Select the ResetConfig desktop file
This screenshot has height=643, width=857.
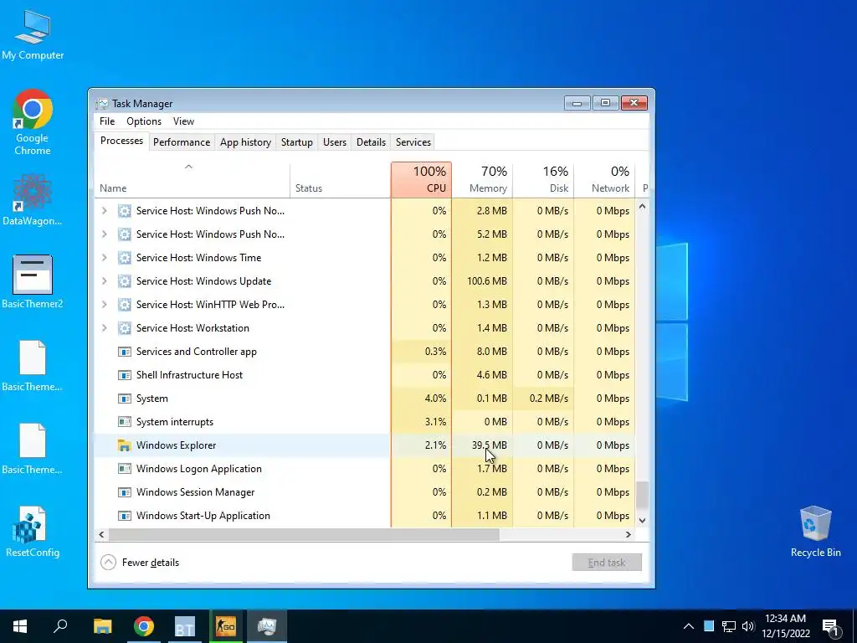coord(33,532)
